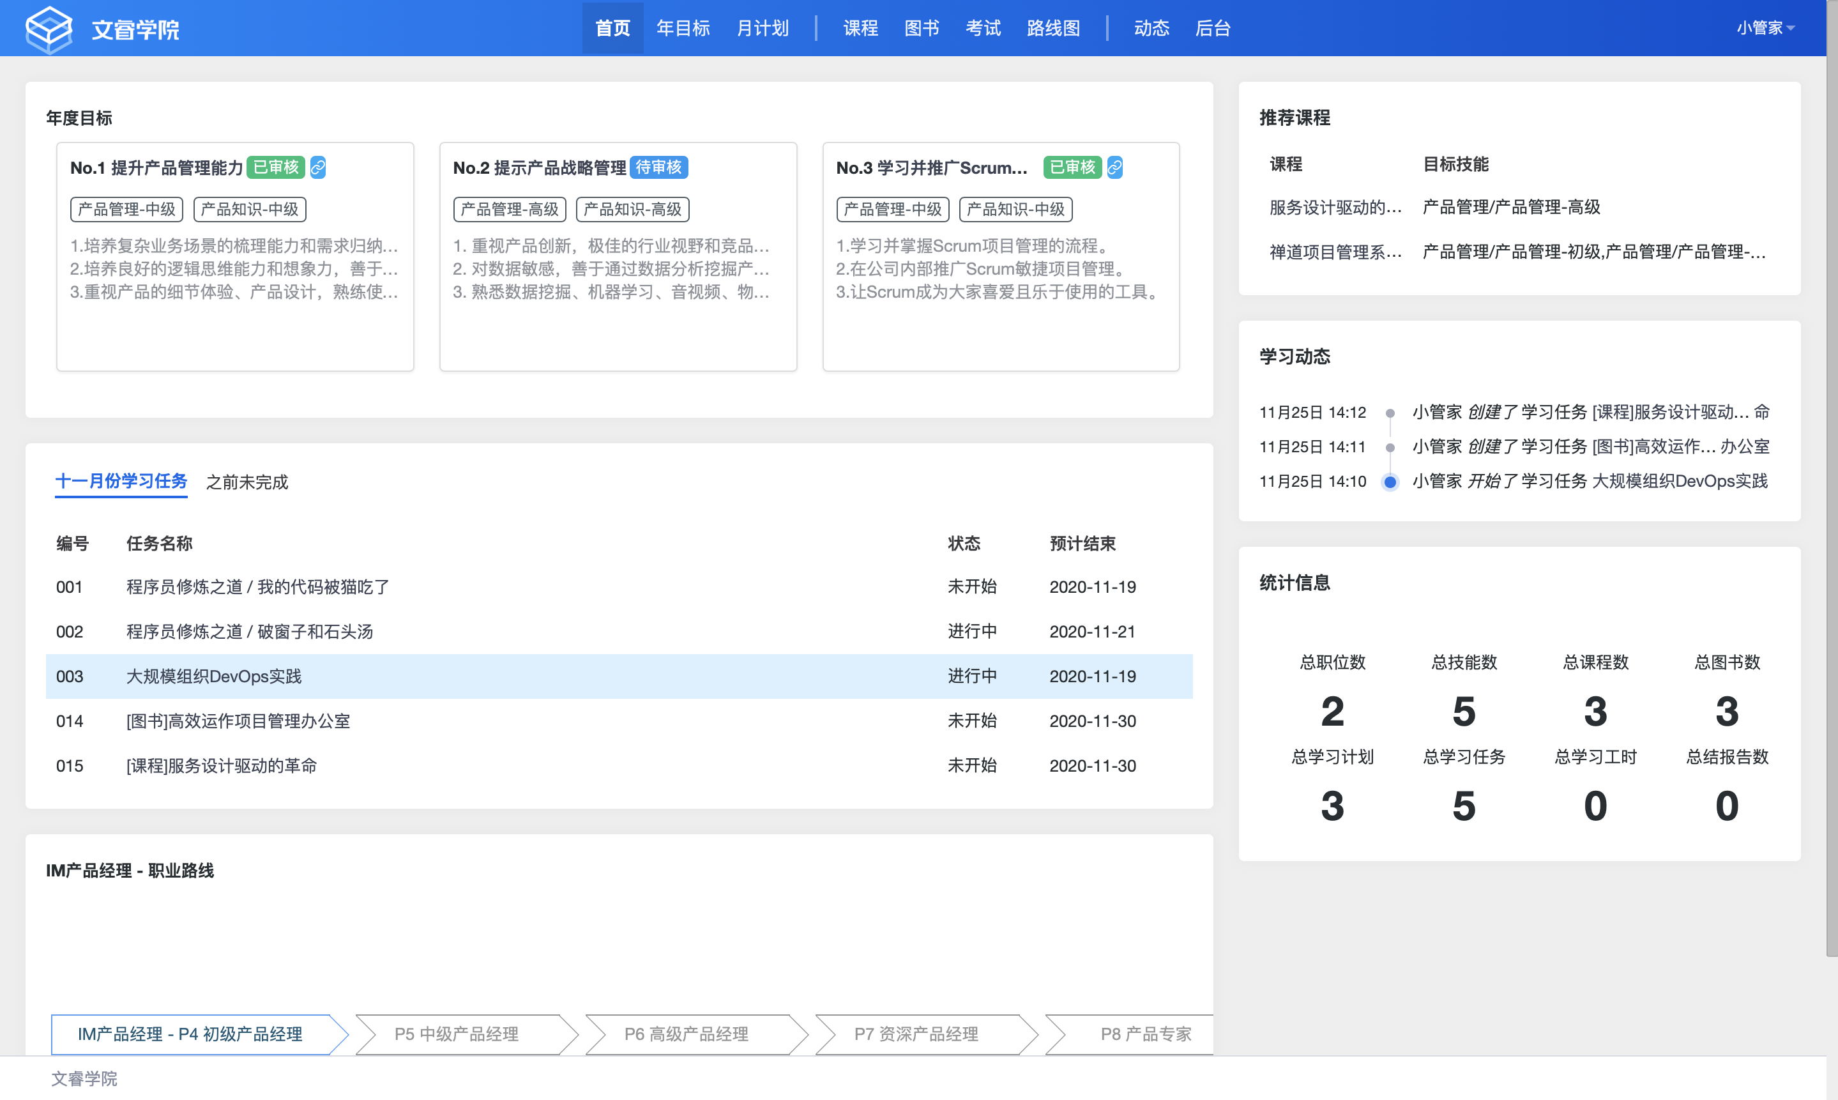This screenshot has height=1100, width=1838.
Task: Select P5 中级产品经理 career stage
Action: [x=457, y=1034]
